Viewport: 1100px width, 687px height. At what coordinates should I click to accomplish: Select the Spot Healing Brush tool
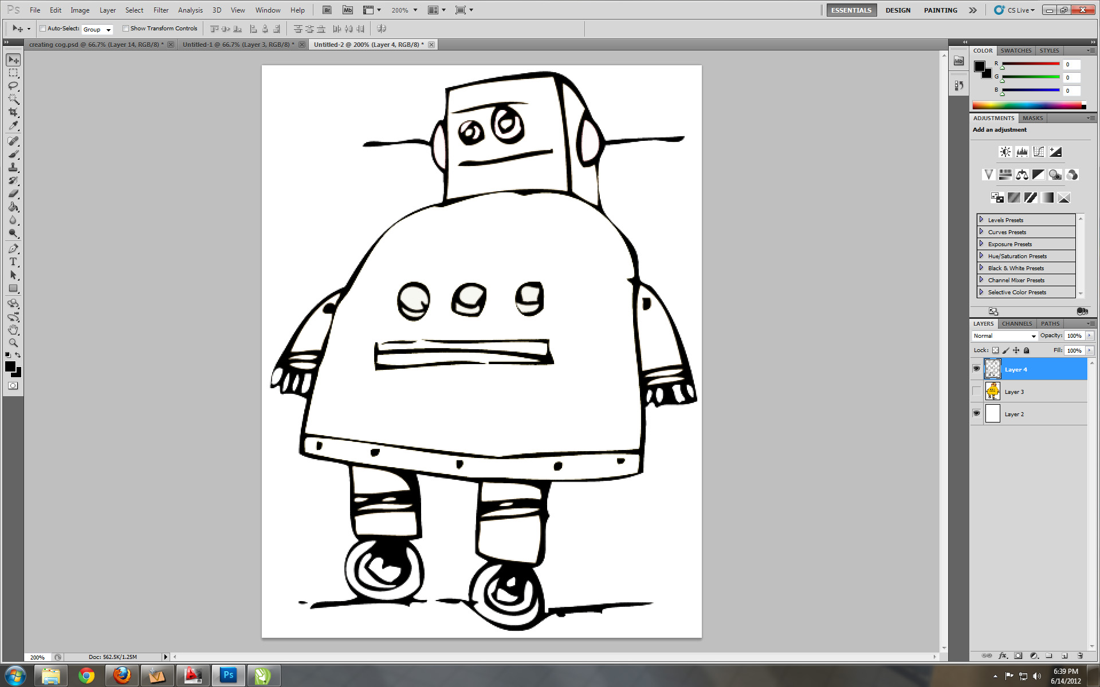[13, 141]
